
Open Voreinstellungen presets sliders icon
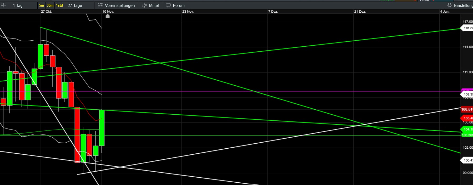(100, 5)
